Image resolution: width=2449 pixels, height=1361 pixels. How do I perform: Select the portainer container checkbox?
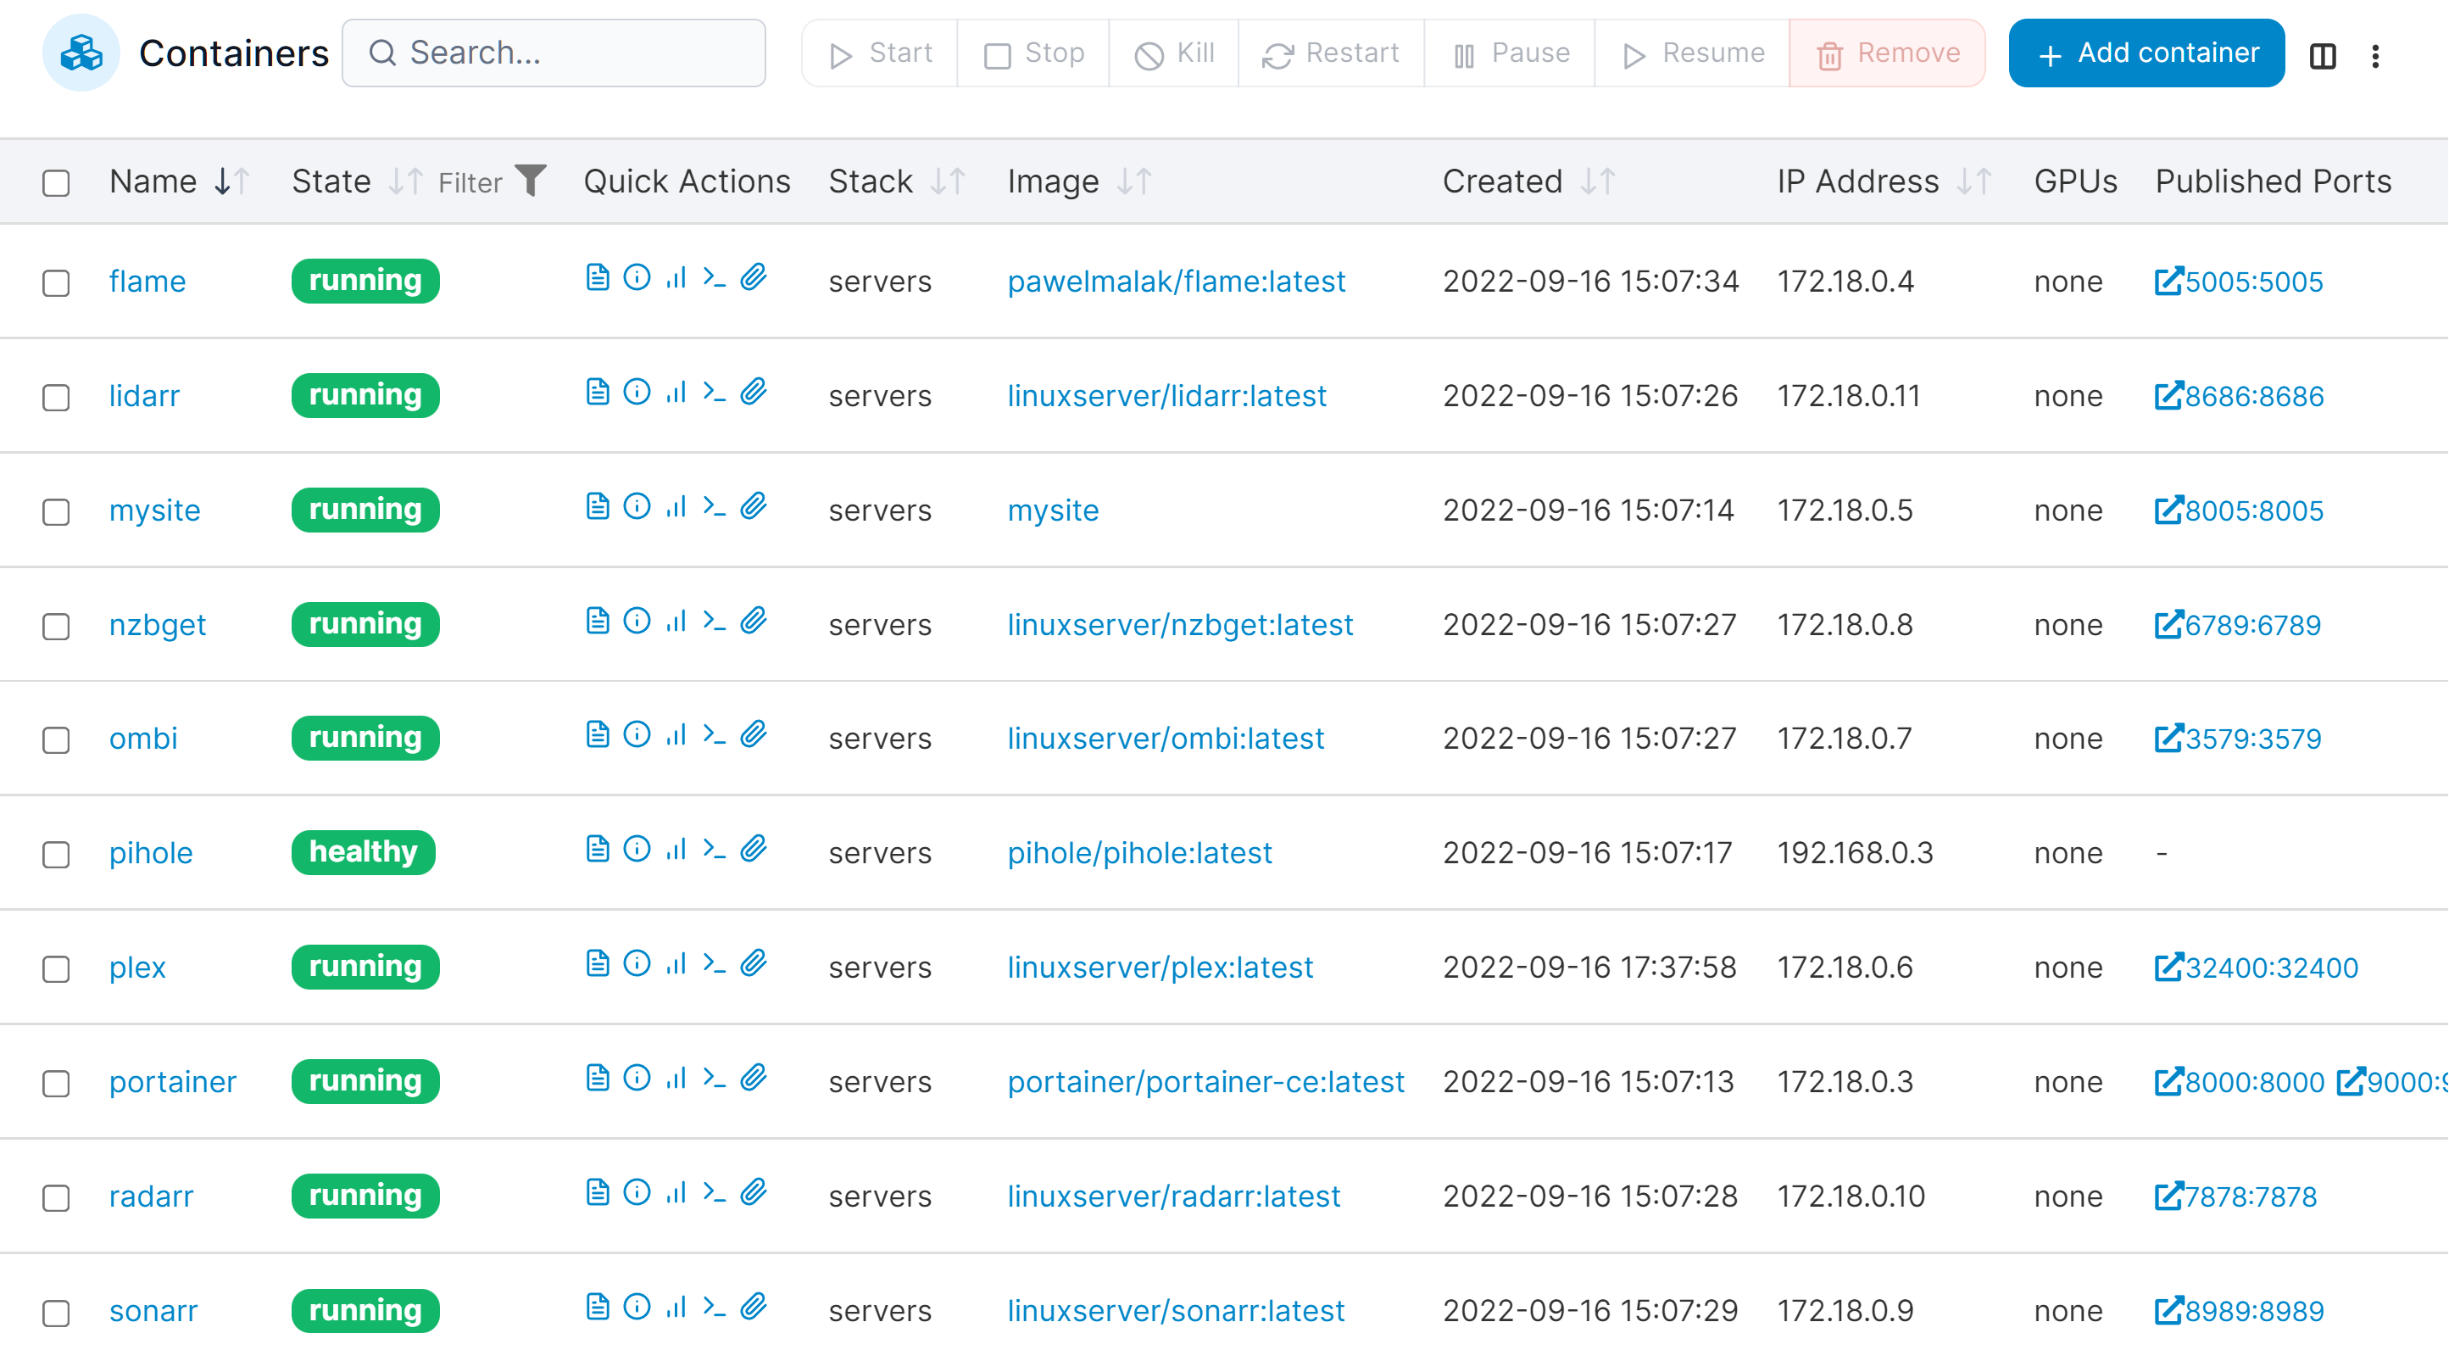56,1083
